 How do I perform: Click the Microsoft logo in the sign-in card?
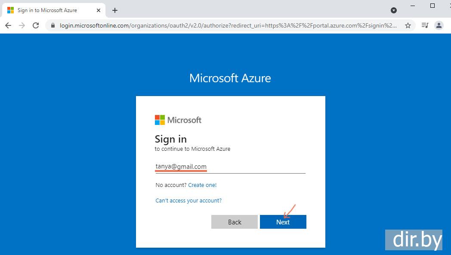pos(178,120)
